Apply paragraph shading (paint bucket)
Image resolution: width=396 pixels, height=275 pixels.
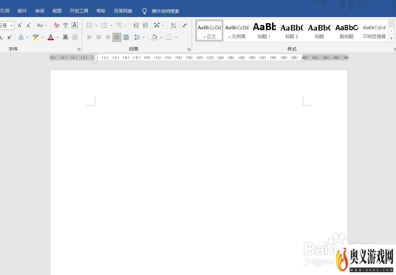[154, 37]
